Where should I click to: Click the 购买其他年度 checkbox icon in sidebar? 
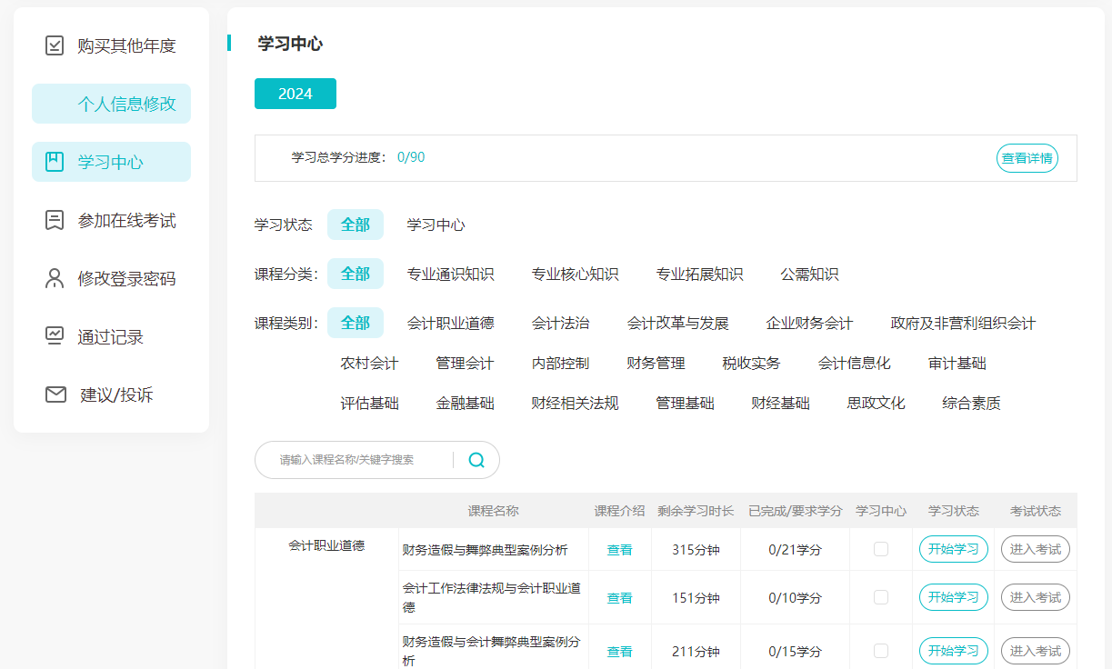pyautogui.click(x=55, y=45)
